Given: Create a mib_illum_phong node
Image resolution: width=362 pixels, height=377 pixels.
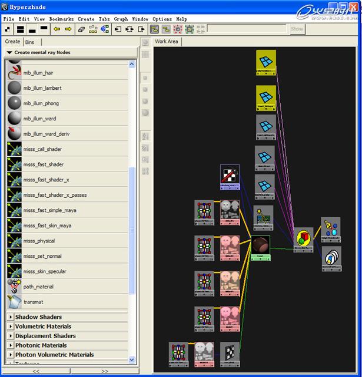Looking at the screenshot, I should click(x=68, y=103).
